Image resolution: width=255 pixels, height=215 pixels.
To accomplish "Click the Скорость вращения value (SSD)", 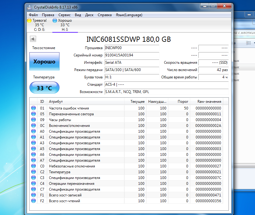I will coord(214,63).
